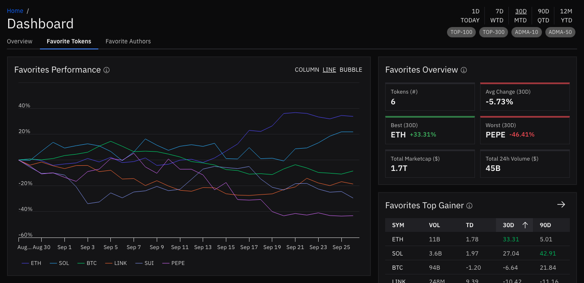The width and height of the screenshot is (584, 283).
Task: Toggle BTC series in chart legend
Action: pos(87,263)
